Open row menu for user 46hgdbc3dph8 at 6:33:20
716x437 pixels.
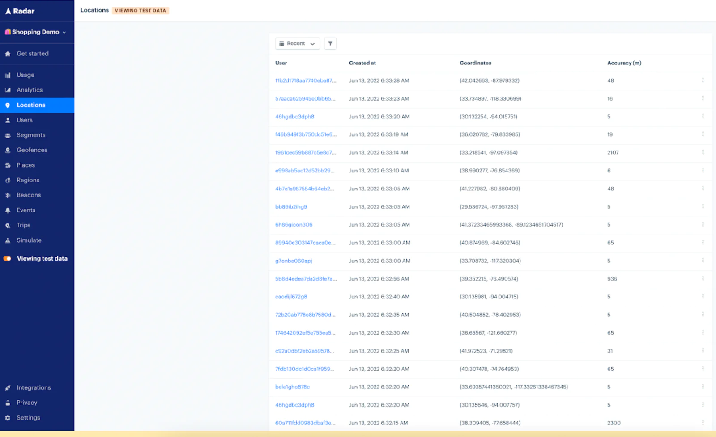tap(703, 116)
